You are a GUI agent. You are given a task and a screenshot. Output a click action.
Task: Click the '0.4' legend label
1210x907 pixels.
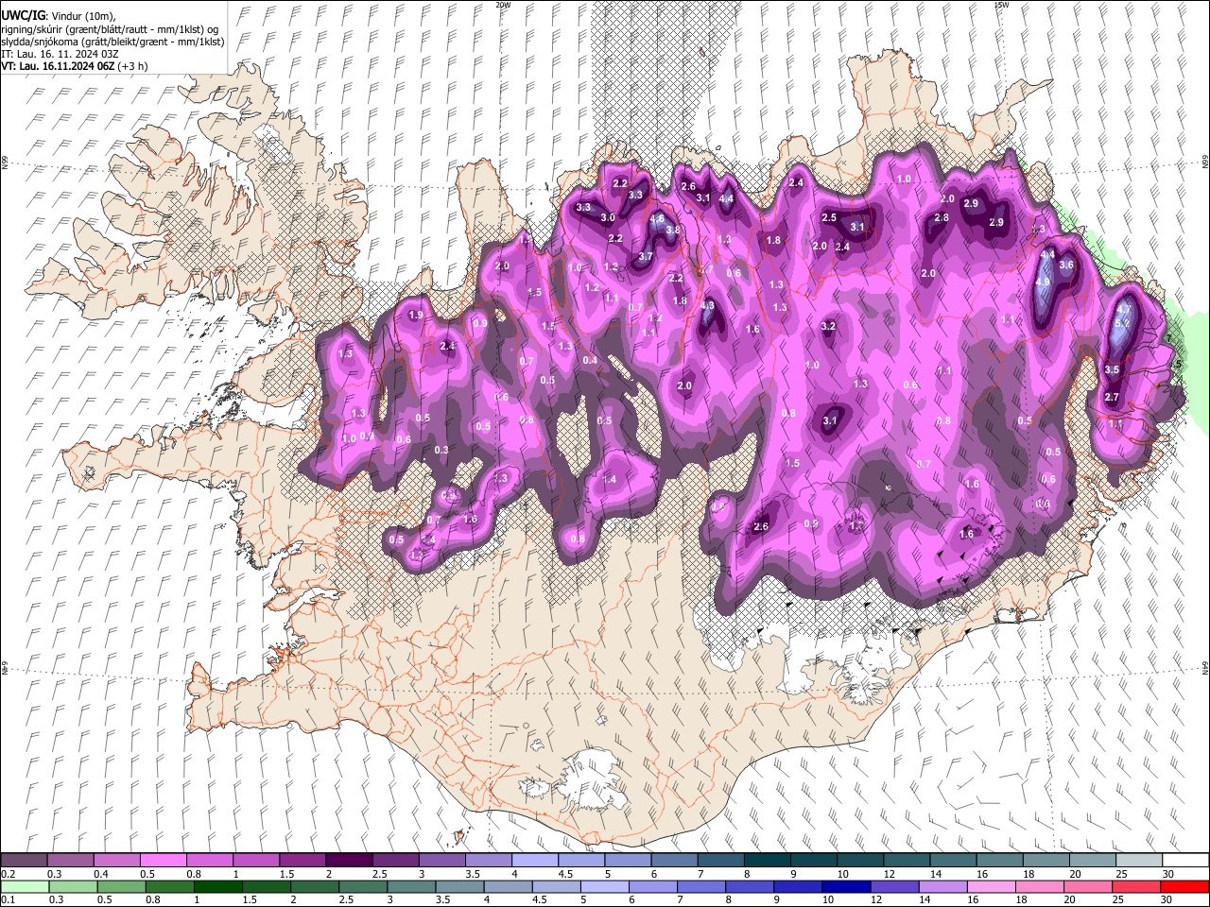pyautogui.click(x=100, y=874)
